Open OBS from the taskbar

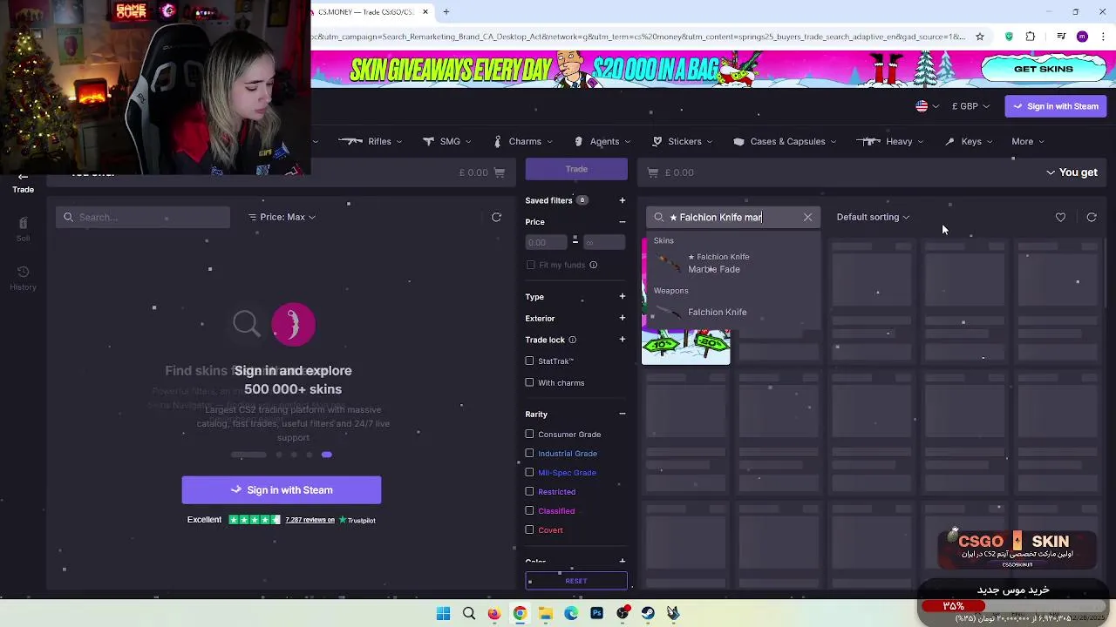coord(623,613)
